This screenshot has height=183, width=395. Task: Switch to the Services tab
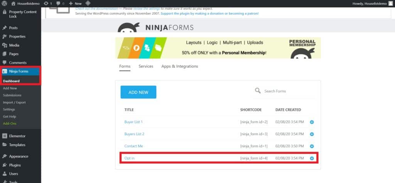146,66
